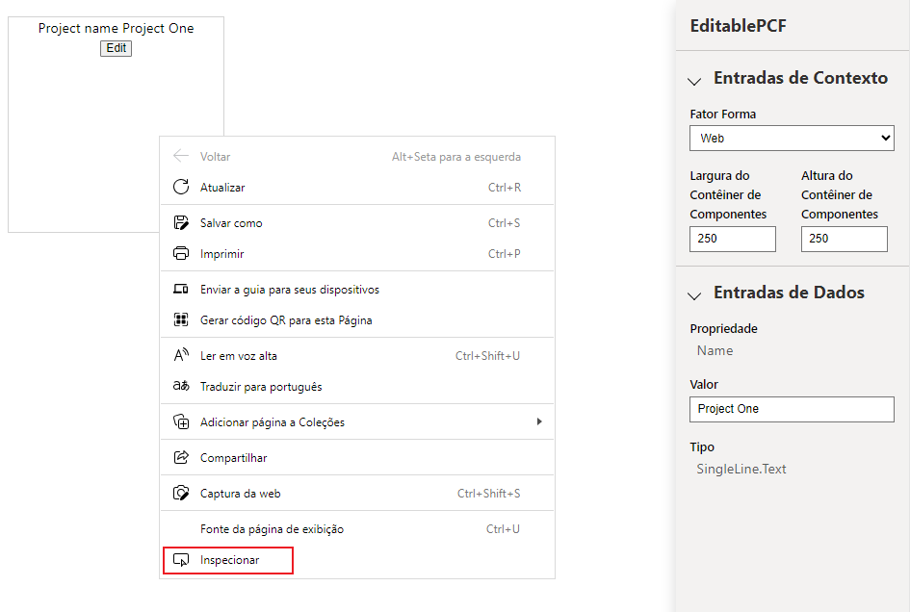The width and height of the screenshot is (910, 612).
Task: Click the Atualizar refresh icon
Action: point(181,187)
